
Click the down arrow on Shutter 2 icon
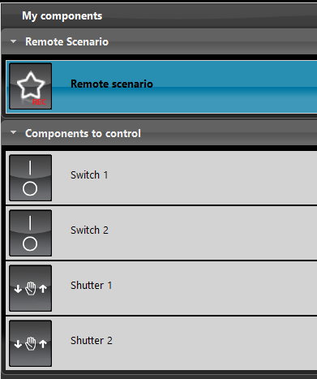(x=18, y=344)
